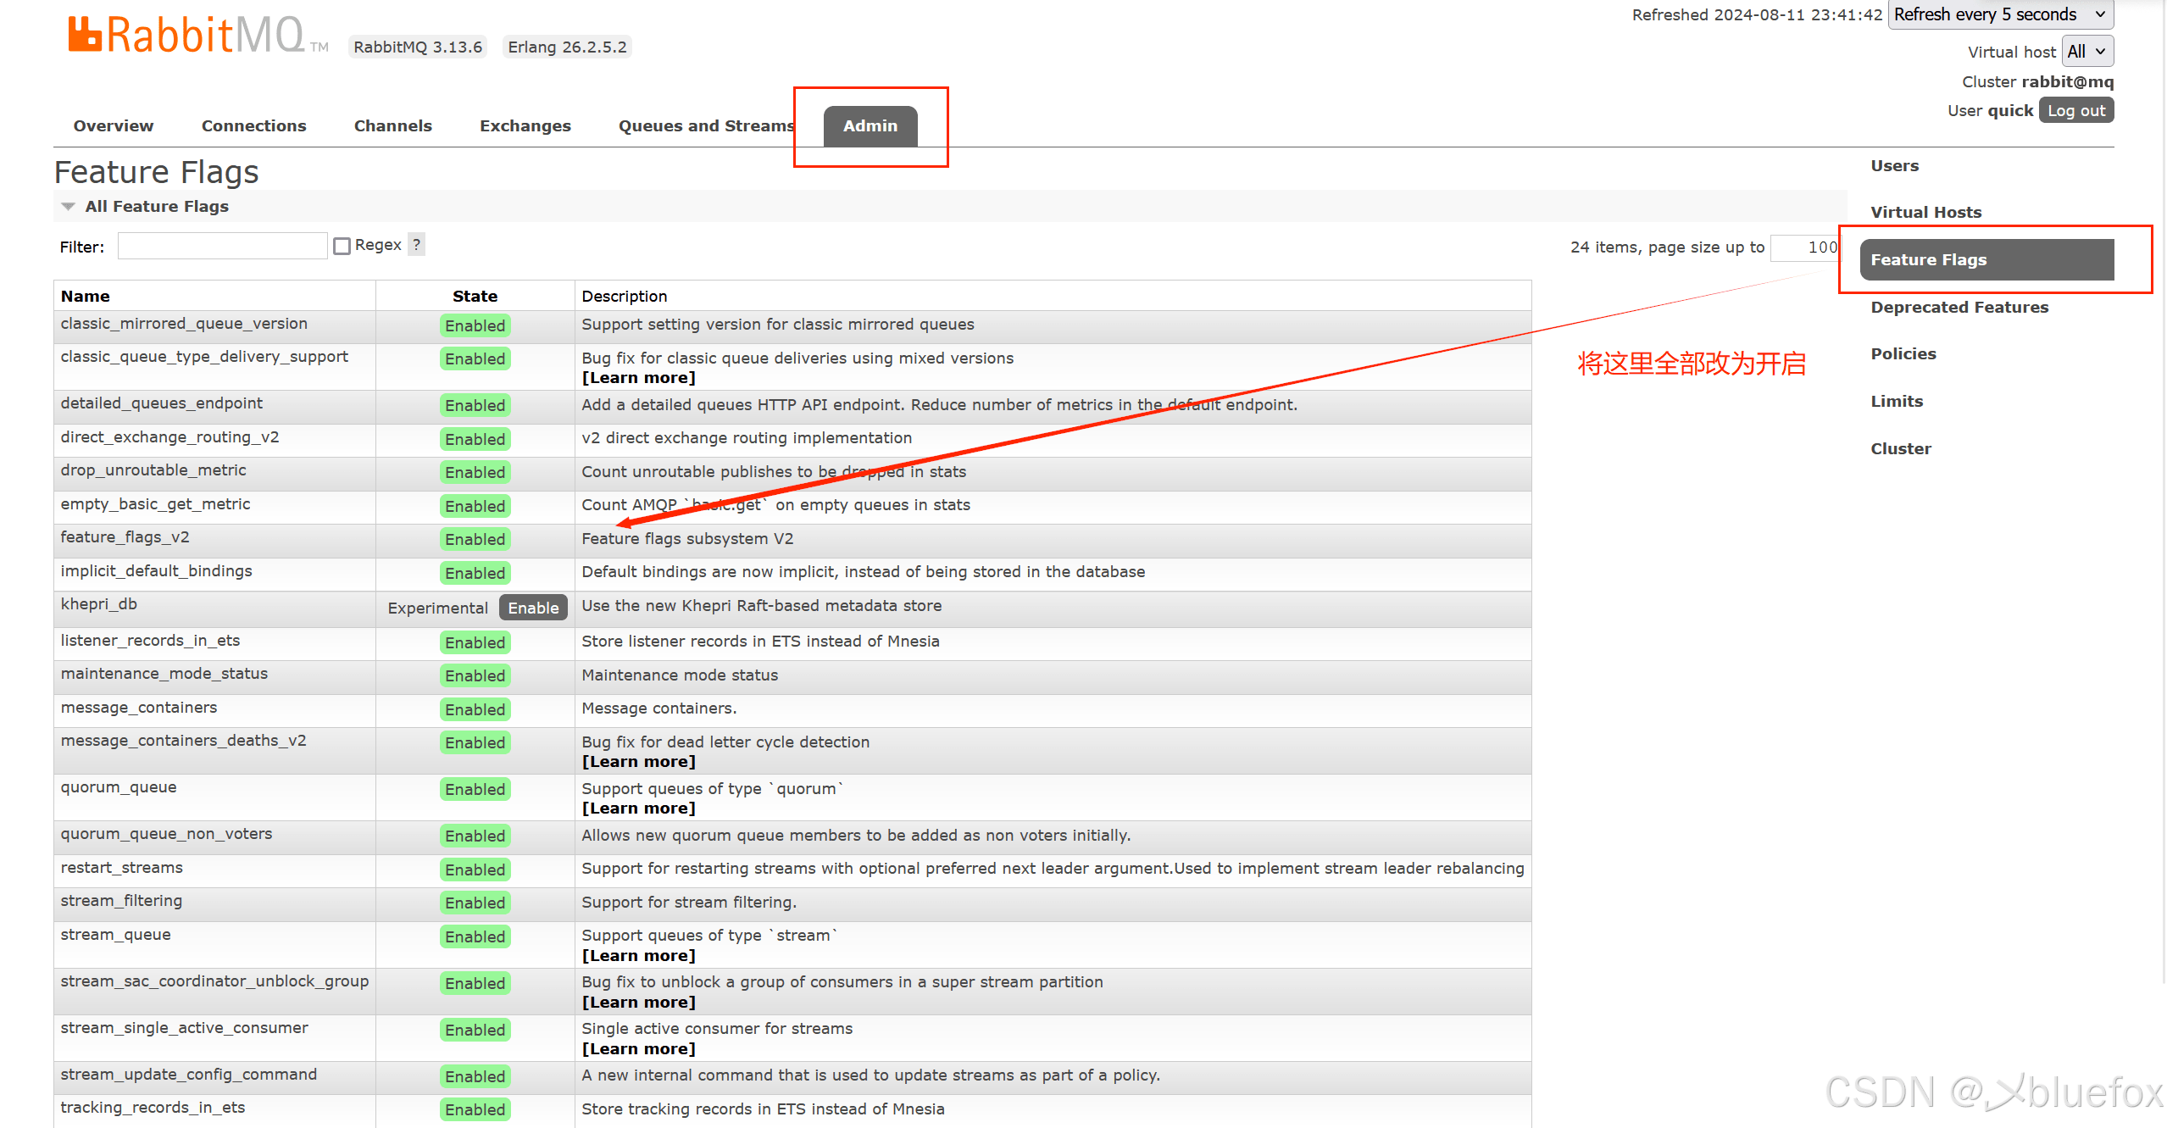
Task: Click the maintenance_mode_status flag name
Action: click(164, 674)
